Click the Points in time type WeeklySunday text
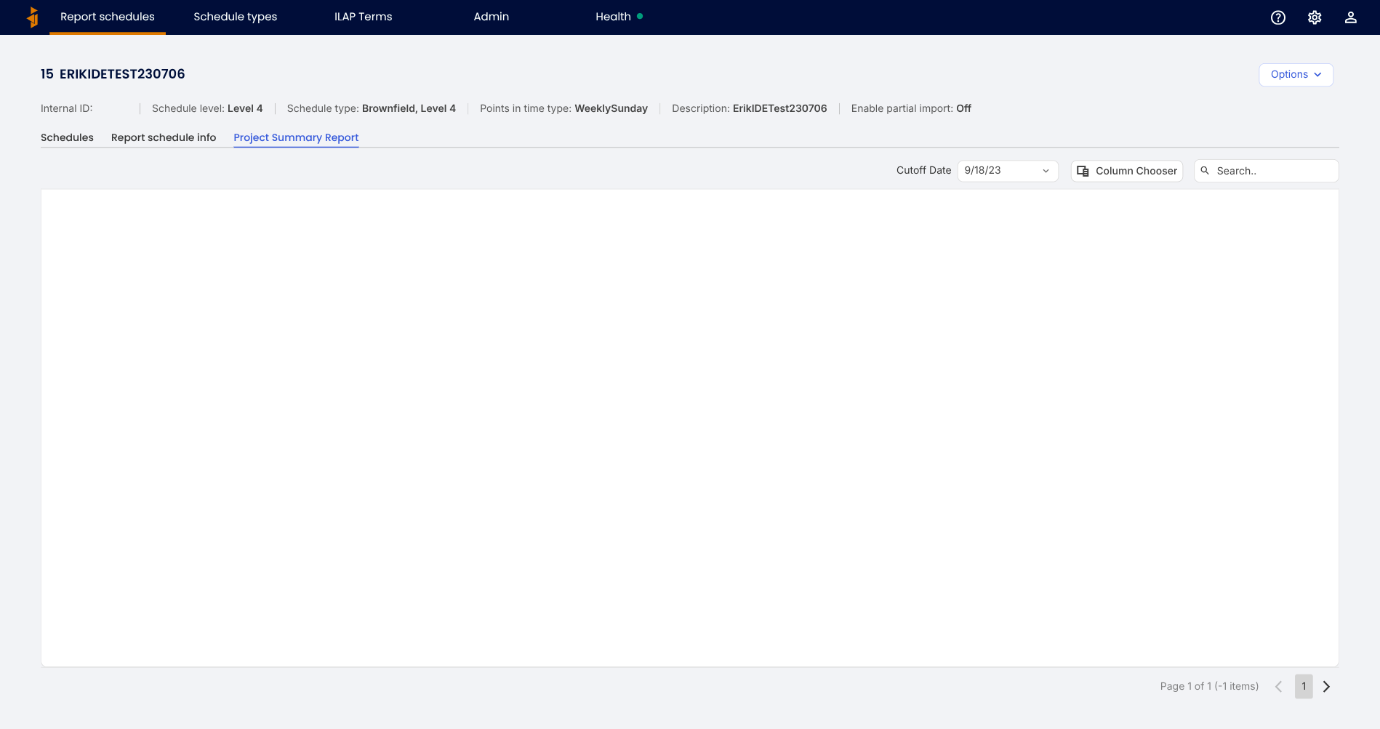 coord(563,108)
